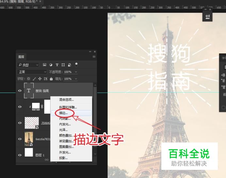Image resolution: width=226 pixels, height=178 pixels.
Task: Click the 图层 1 layer name
Action: coord(40,155)
